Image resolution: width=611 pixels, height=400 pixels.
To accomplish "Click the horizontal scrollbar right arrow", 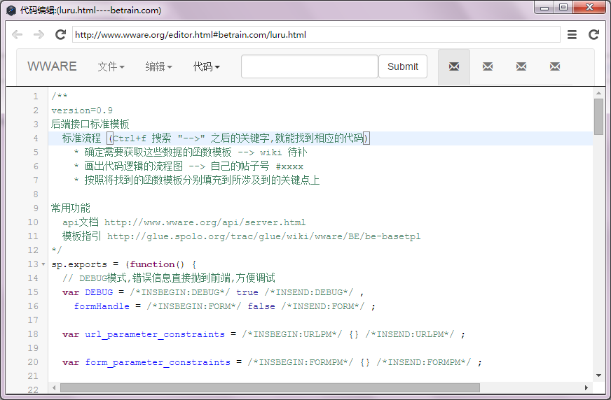I will tap(586, 387).
